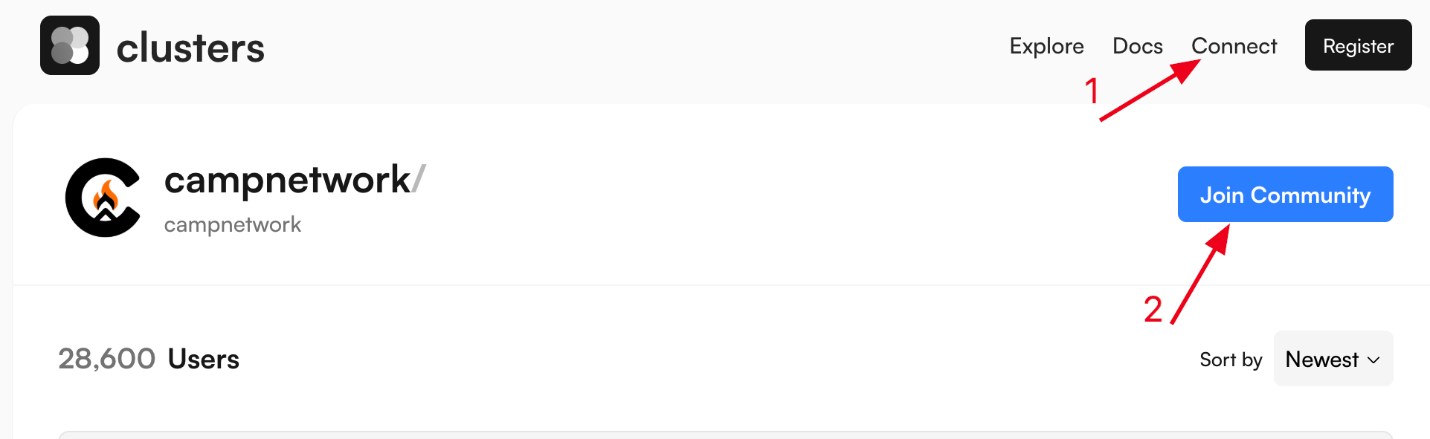This screenshot has width=1430, height=439.
Task: Click the user list panel border below Users
Action: point(726,434)
